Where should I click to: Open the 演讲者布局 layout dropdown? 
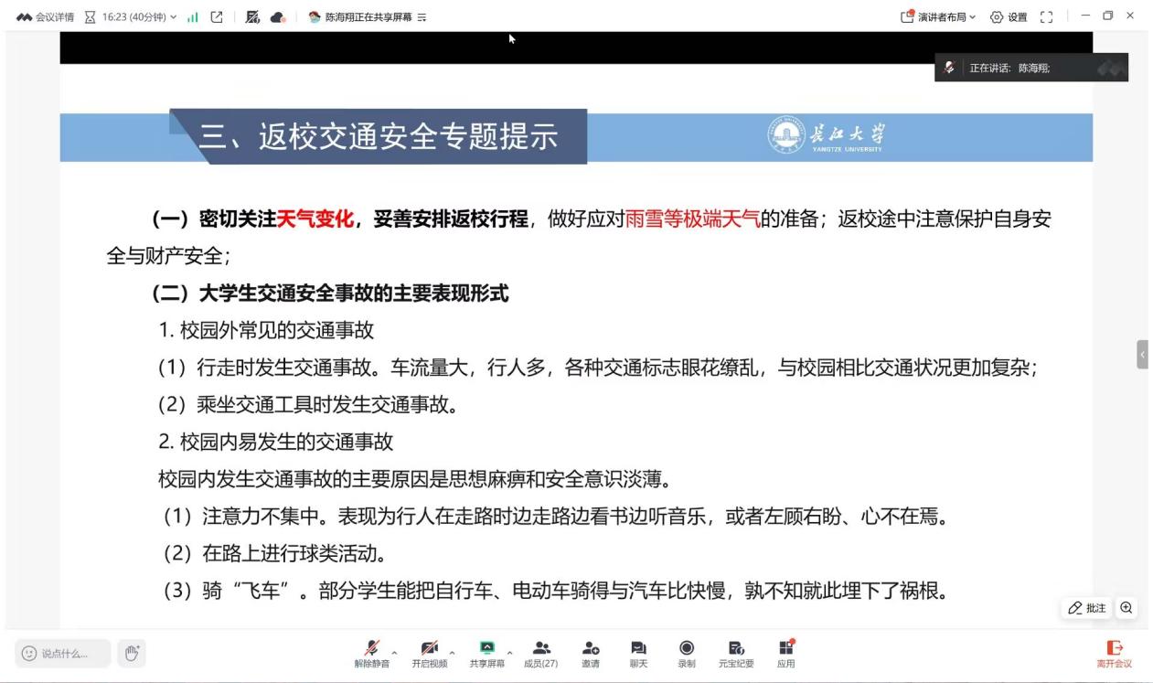click(939, 16)
